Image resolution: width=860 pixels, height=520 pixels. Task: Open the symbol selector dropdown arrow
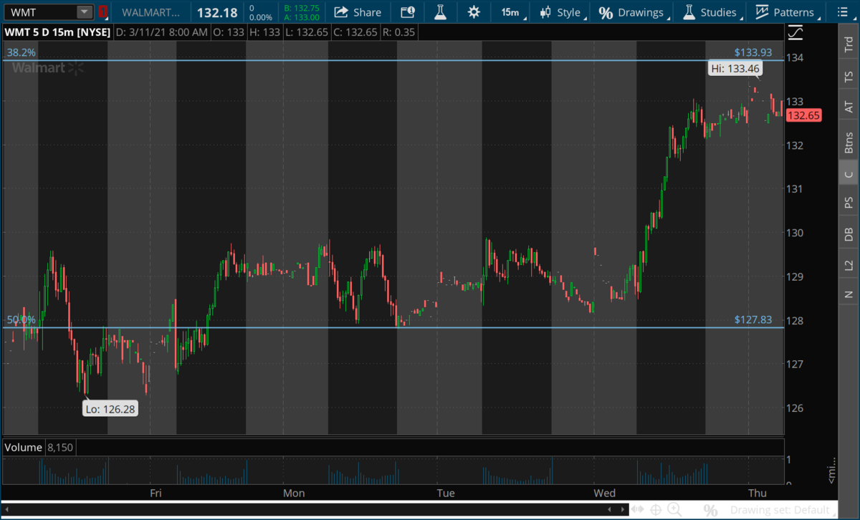85,12
